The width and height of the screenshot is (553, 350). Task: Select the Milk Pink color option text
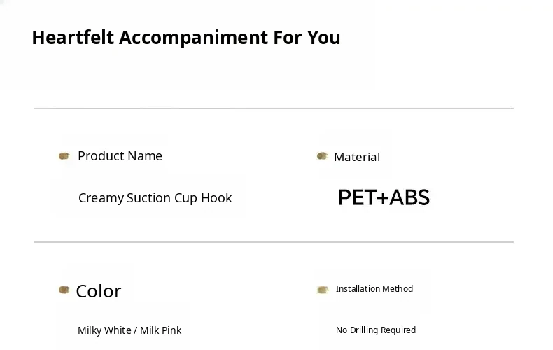[x=161, y=330]
